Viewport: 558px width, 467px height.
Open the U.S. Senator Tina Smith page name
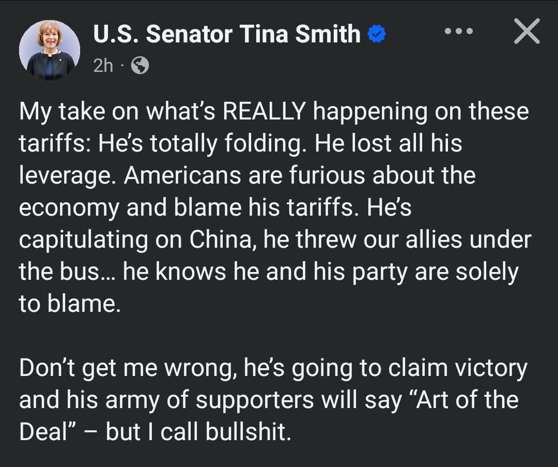click(x=227, y=34)
